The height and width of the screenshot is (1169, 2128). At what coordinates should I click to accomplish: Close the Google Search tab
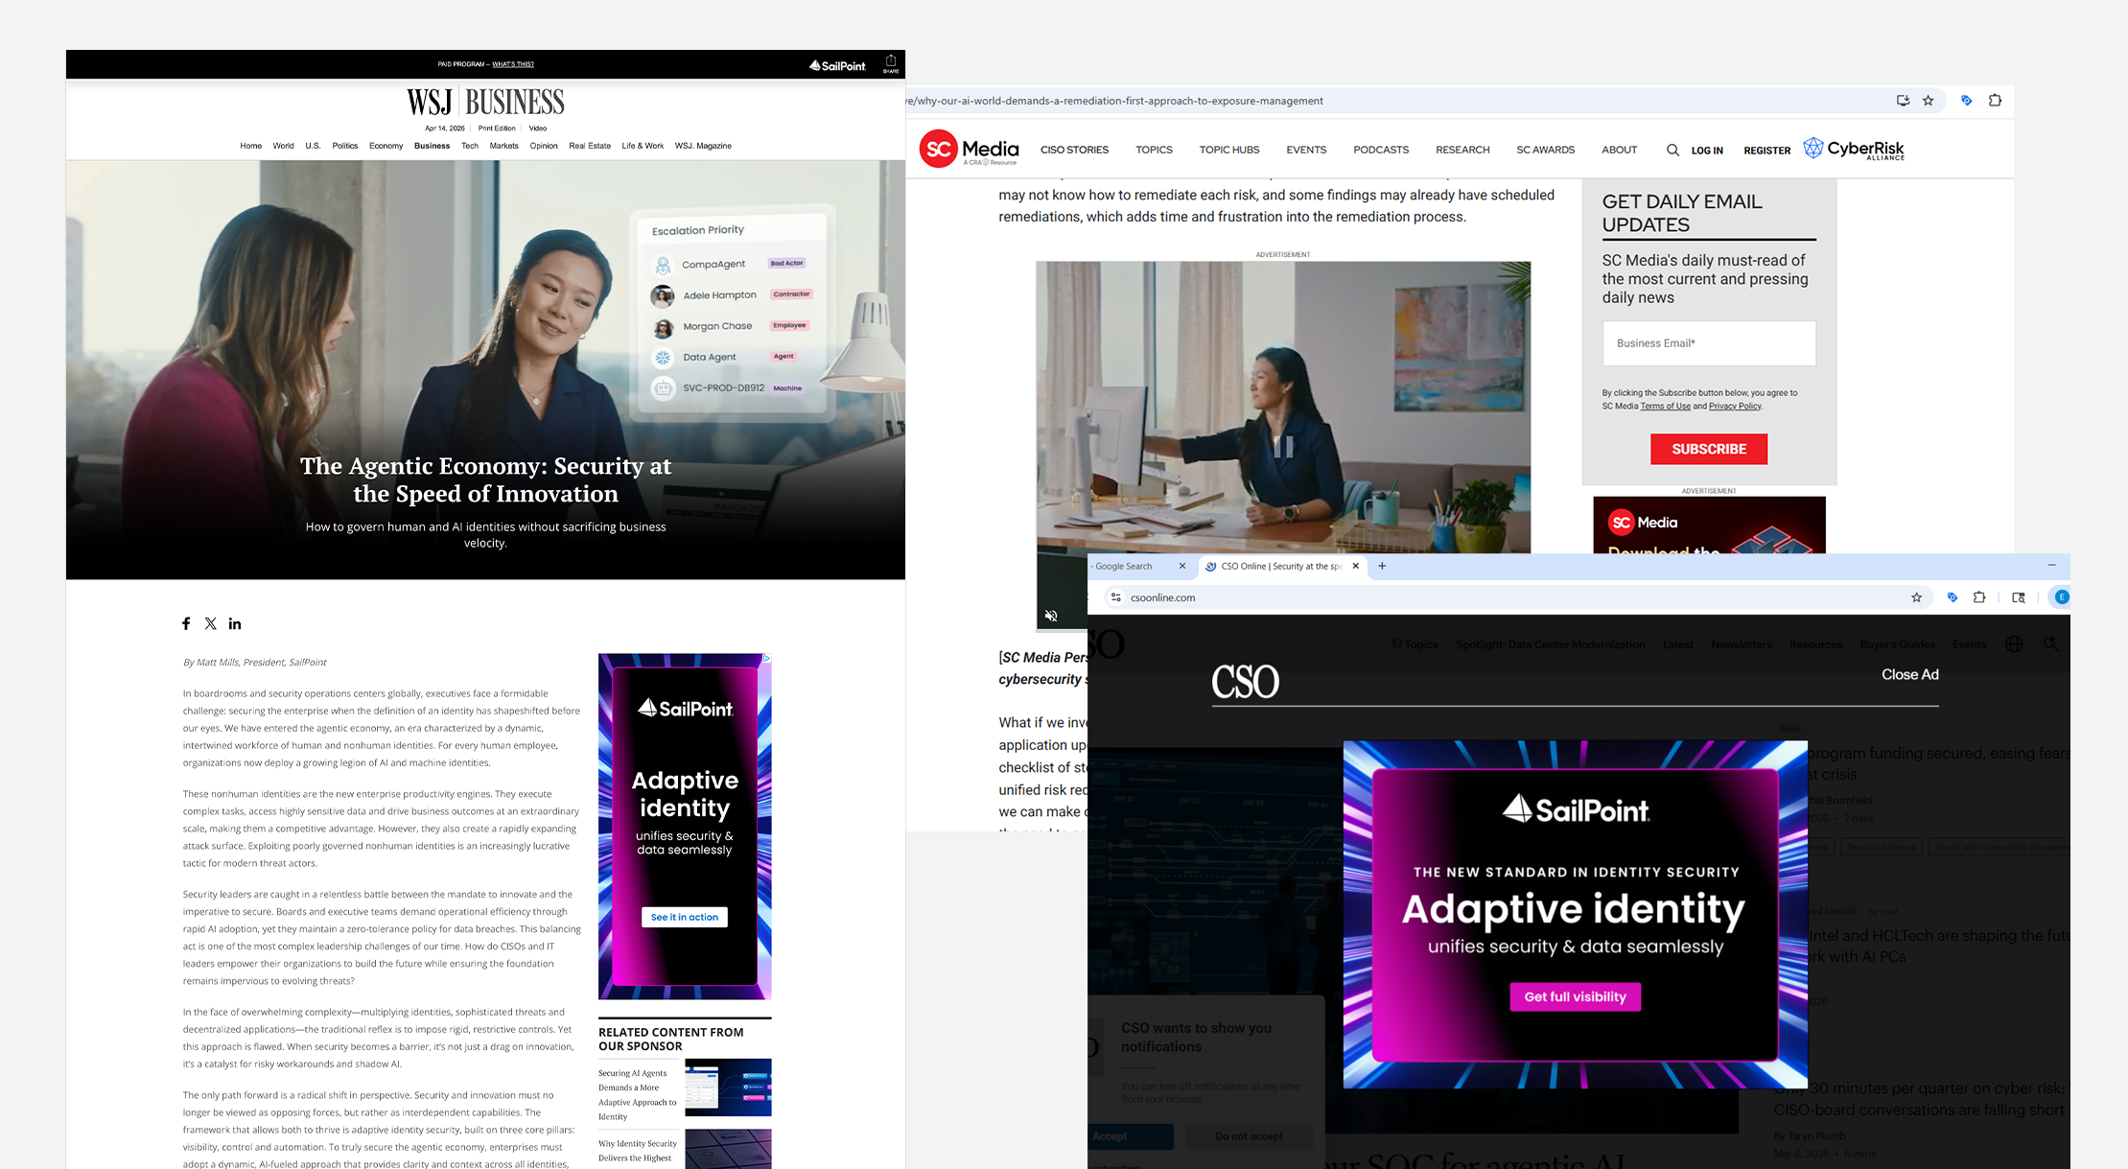pos(1182,566)
